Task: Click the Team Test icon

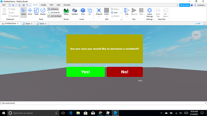Action: point(158,13)
